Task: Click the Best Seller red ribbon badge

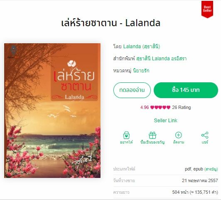Action: click(207, 9)
